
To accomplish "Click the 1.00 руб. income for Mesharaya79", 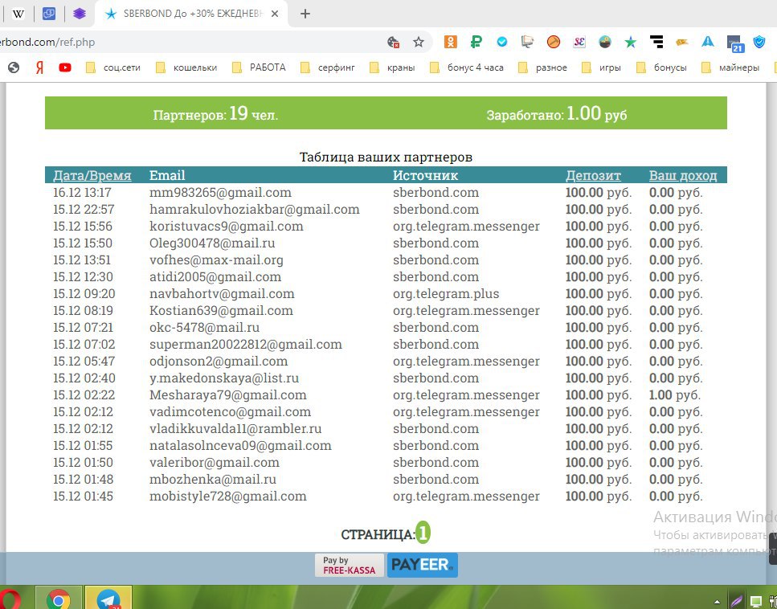I will (674, 395).
